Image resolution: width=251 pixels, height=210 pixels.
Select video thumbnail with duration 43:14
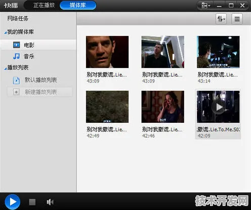[218, 52]
